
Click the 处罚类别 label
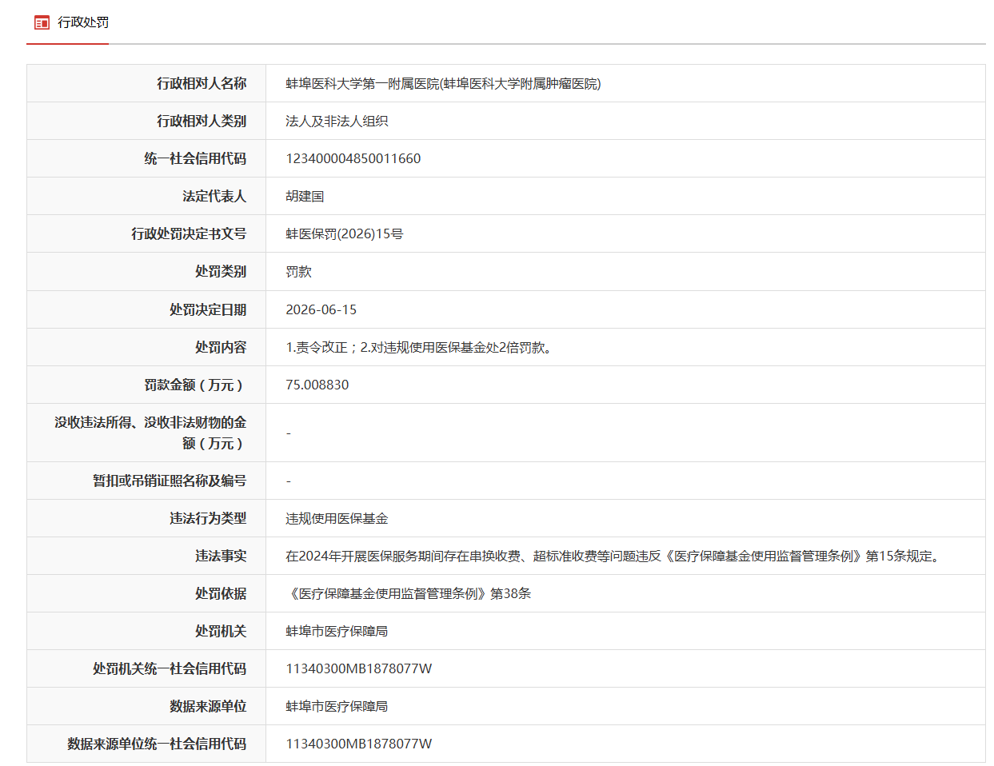pos(221,271)
